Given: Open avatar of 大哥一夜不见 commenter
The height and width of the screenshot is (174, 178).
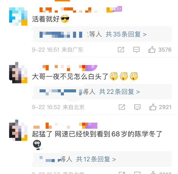Looking at the screenshot, I should [18, 73].
